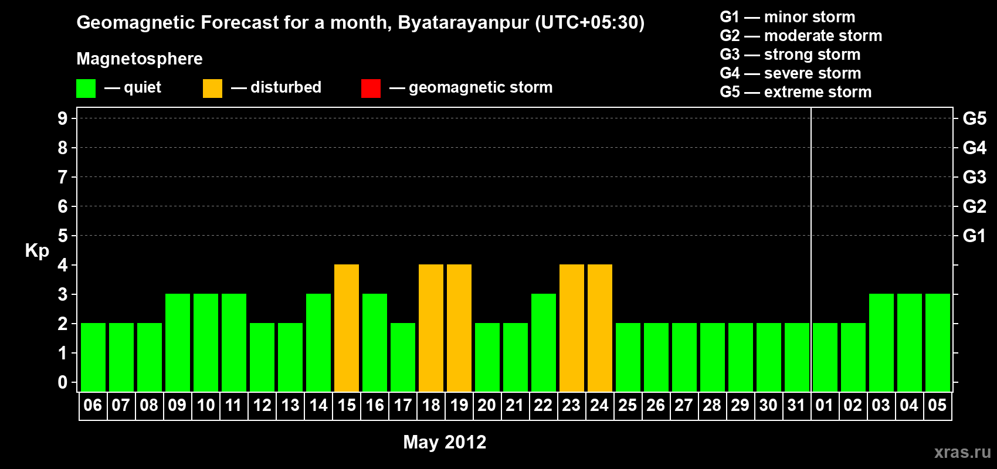Click the Kp value 0 on the axis
Image resolution: width=997 pixels, height=469 pixels.
pyautogui.click(x=63, y=382)
